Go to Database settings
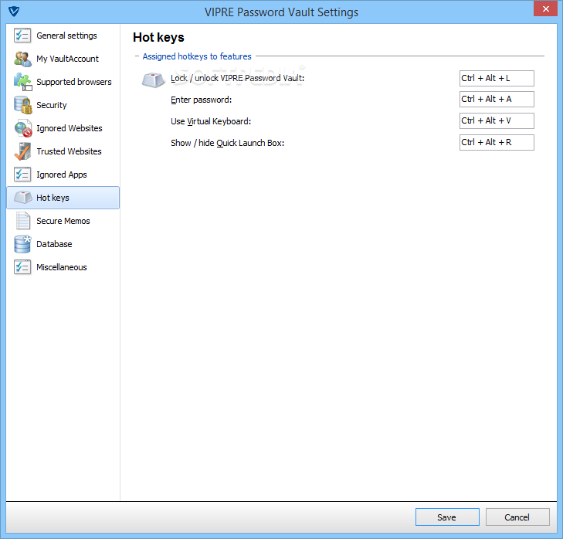The width and height of the screenshot is (563, 539). (63, 244)
